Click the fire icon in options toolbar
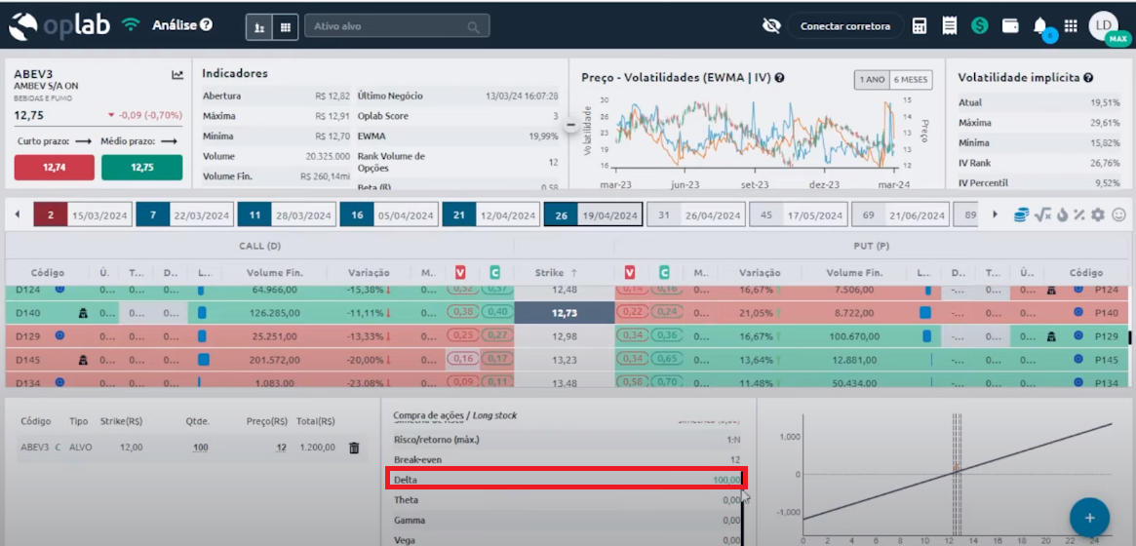The height and width of the screenshot is (546, 1136). (1062, 214)
